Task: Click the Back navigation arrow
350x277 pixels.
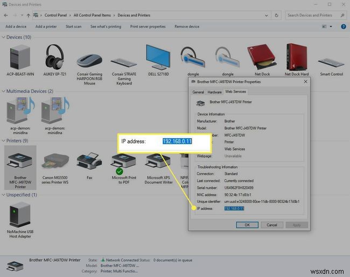Action: click(x=6, y=15)
